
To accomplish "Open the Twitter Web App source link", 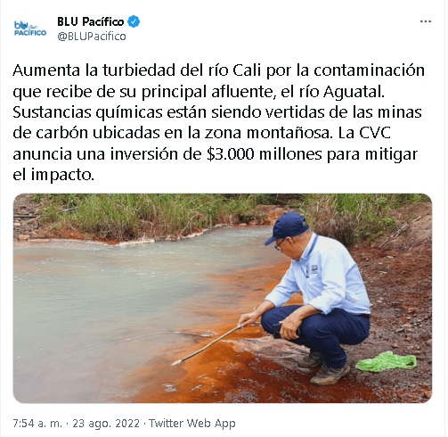I will pyautogui.click(x=192, y=423).
